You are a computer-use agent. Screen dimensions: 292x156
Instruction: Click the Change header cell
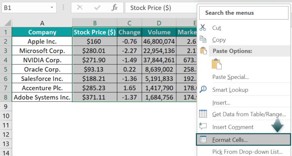point(129,32)
